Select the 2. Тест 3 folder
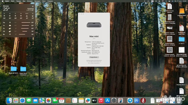The height and width of the screenshot is (105, 188). (181, 40)
